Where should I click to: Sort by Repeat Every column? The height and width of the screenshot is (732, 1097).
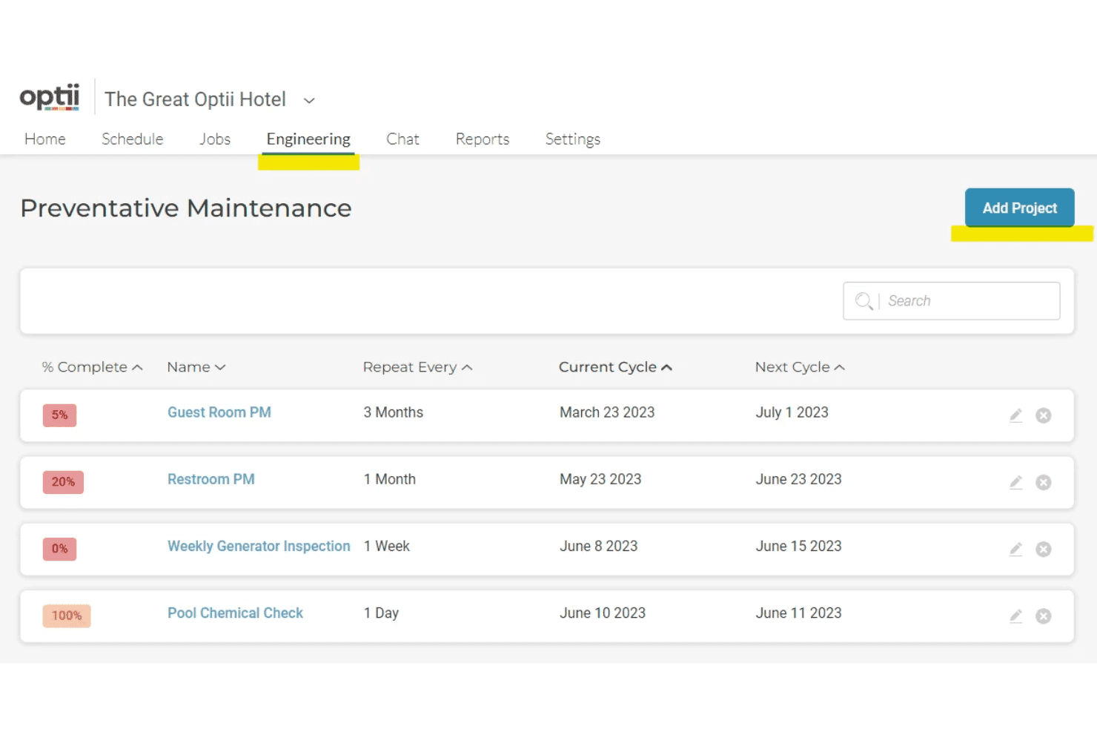tap(417, 367)
